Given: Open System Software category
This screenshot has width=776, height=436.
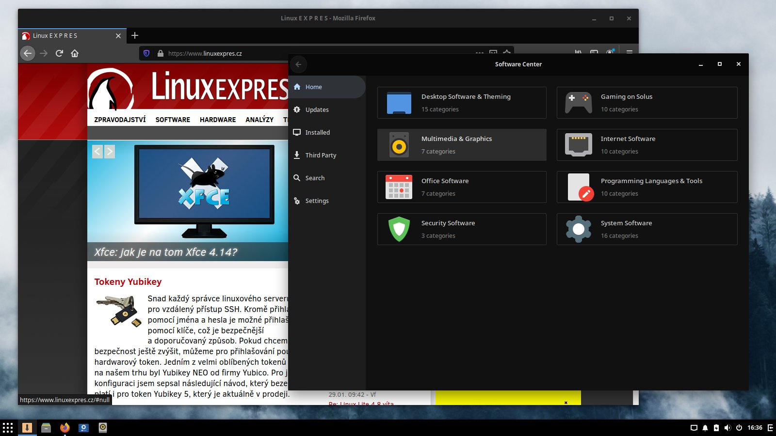Looking at the screenshot, I should (x=647, y=229).
